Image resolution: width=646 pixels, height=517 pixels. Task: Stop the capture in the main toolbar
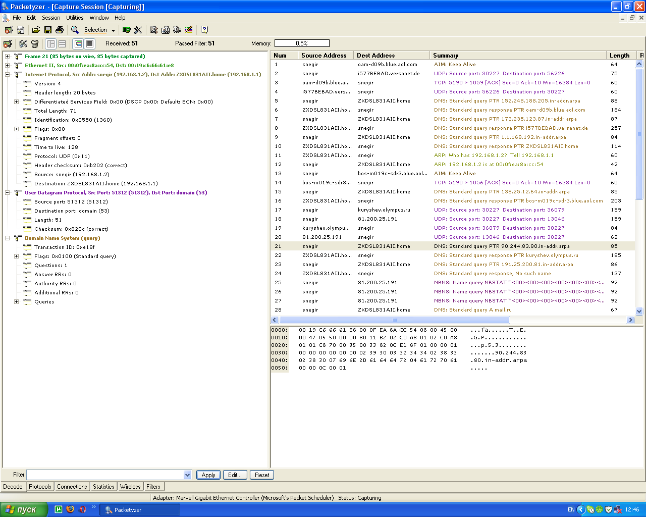[x=9, y=30]
